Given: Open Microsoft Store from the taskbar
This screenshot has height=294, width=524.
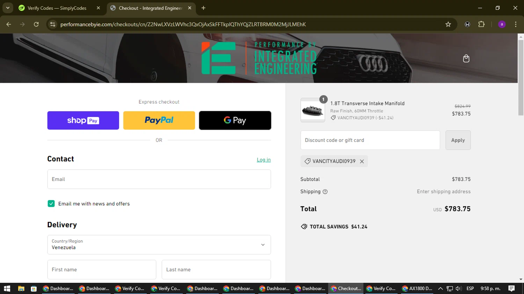Looking at the screenshot, I should [34, 288].
